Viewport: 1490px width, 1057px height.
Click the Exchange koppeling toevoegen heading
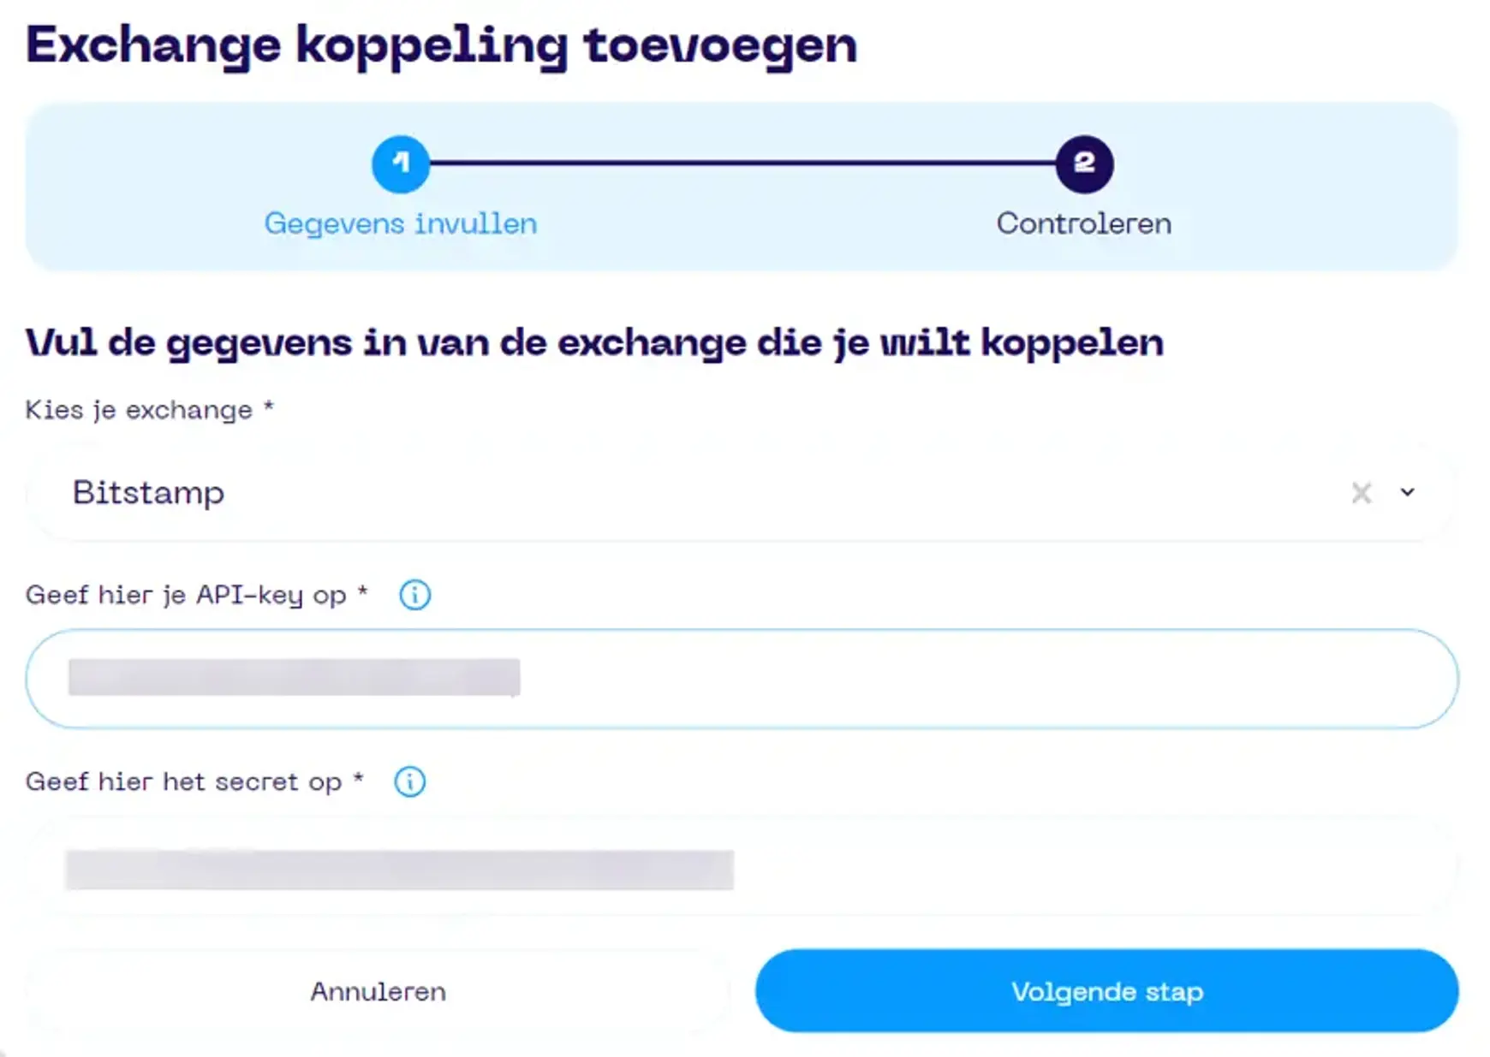coord(441,45)
